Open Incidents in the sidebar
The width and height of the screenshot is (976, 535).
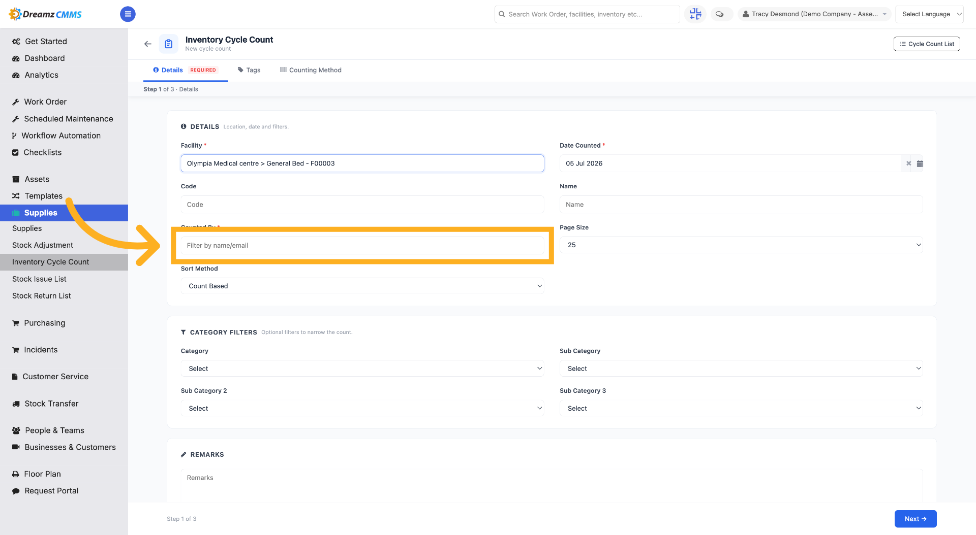pyautogui.click(x=41, y=350)
